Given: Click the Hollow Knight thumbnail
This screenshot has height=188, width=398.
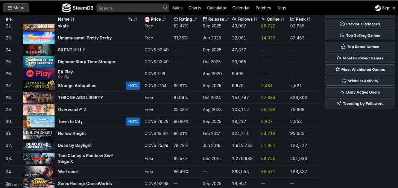Looking at the screenshot, I should [x=39, y=133].
